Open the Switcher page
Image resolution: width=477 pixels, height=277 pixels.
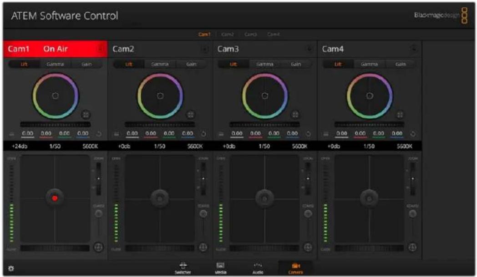(183, 268)
